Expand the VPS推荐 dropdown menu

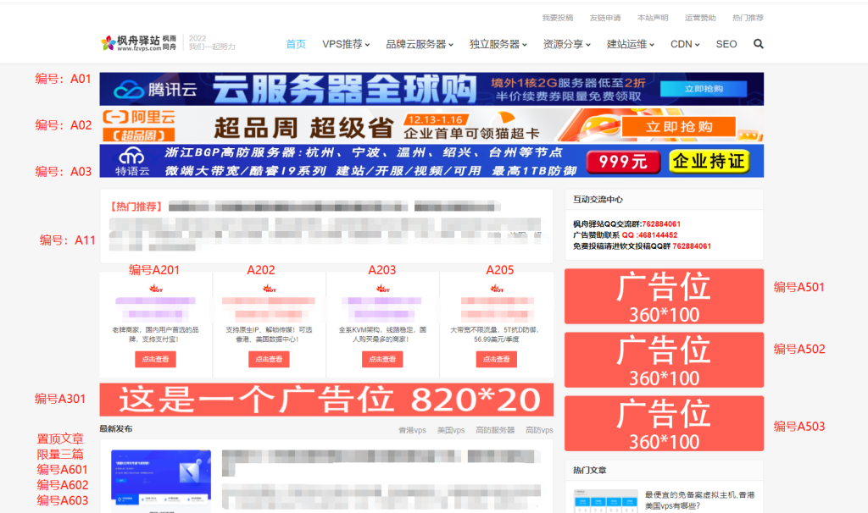pyautogui.click(x=346, y=44)
